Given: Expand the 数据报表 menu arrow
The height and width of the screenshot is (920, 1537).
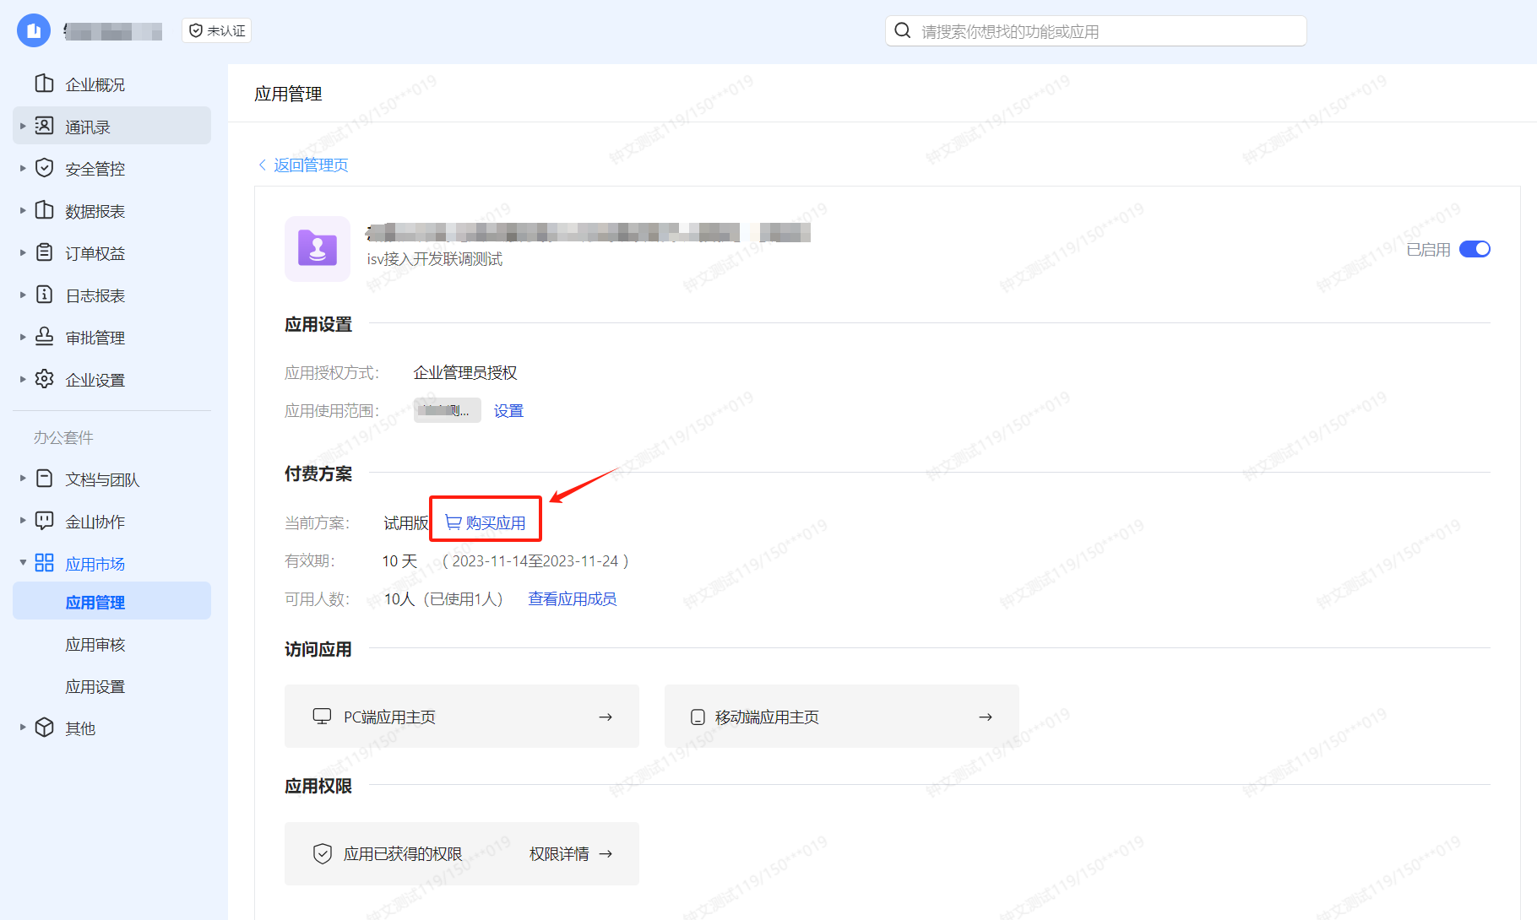Looking at the screenshot, I should coord(23,210).
